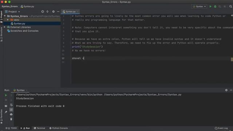
Task: Click Syntax_Errors breadcrumb in navigation bar
Action: 10,7
